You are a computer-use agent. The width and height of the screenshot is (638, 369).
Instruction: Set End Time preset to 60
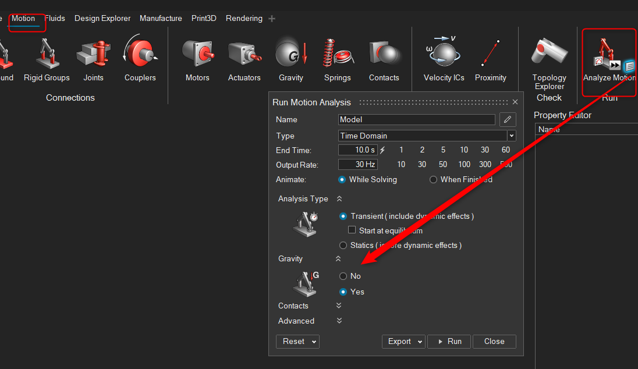pos(506,150)
